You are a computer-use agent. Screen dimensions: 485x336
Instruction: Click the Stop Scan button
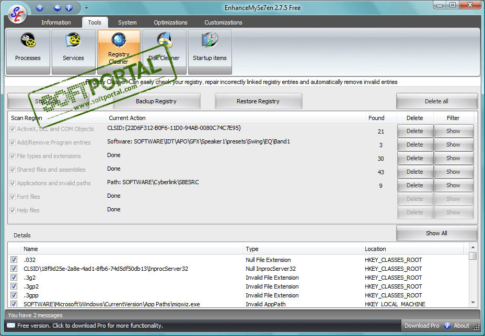click(x=48, y=101)
